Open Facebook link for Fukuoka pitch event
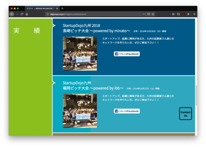Screen dimensions: 206x147 tap(127, 111)
